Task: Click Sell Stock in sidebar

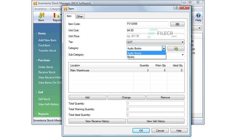Action: point(44,99)
